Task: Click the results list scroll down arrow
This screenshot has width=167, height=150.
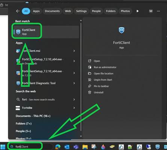Action: (81, 136)
